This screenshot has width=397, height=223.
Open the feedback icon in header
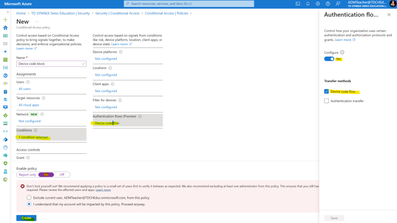click(338, 4)
